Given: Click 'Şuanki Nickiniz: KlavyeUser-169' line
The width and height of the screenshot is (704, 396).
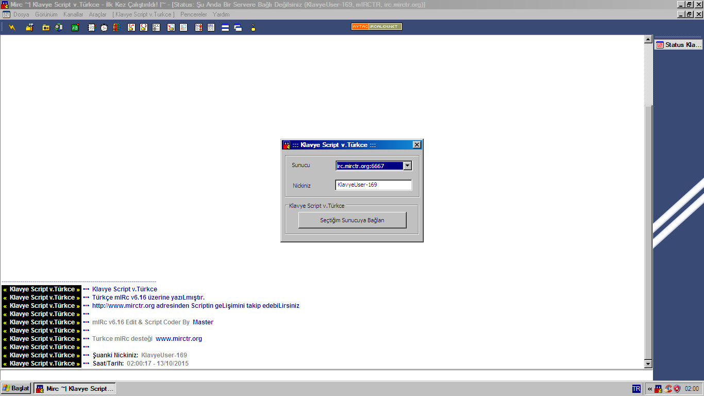Looking at the screenshot, I should pos(140,355).
